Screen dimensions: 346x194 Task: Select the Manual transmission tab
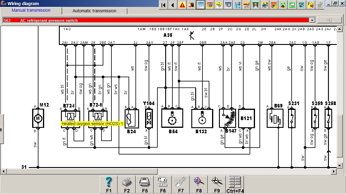[x=31, y=10]
